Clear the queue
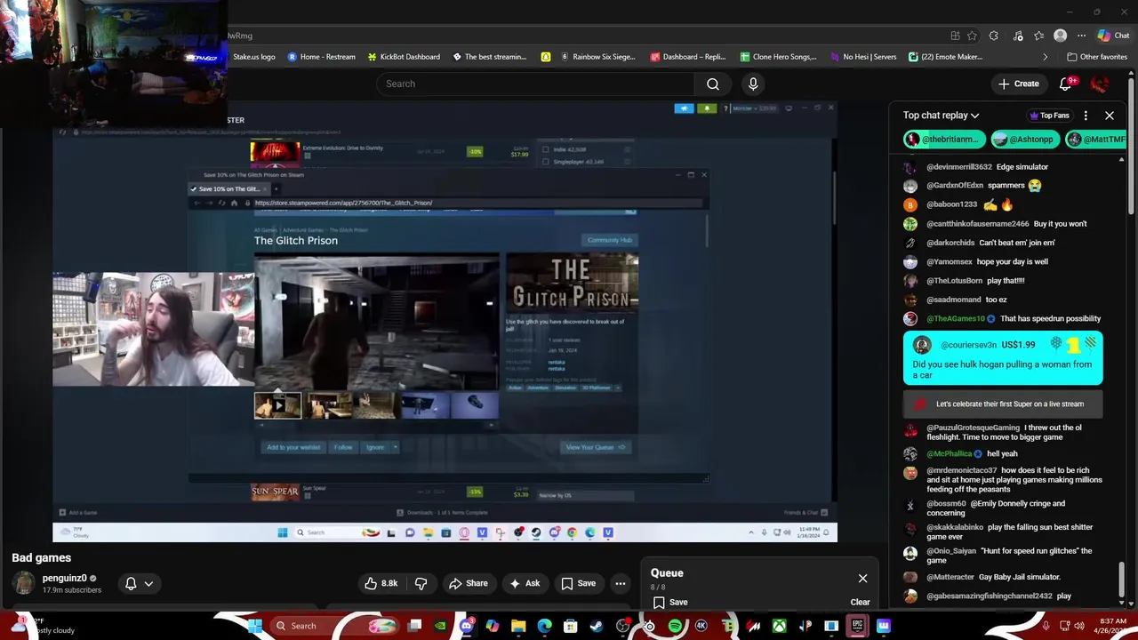Screen dimensions: 1138x640 pyautogui.click(x=860, y=603)
